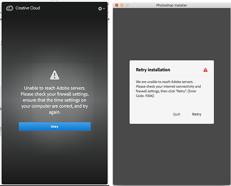Click the red warning icon in dialog
The width and height of the screenshot is (231, 186).
pos(205,70)
